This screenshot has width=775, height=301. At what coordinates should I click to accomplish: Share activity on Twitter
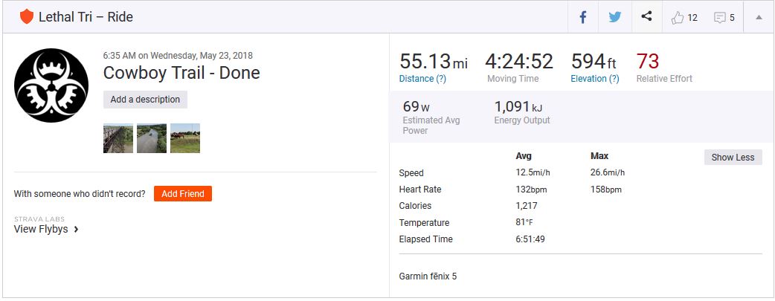pyautogui.click(x=614, y=17)
